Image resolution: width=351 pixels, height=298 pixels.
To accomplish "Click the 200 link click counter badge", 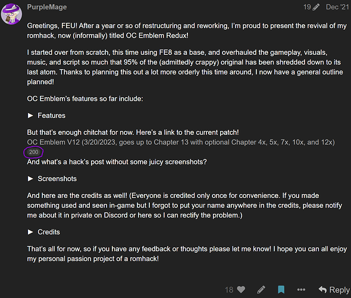I will click(x=33, y=152).
